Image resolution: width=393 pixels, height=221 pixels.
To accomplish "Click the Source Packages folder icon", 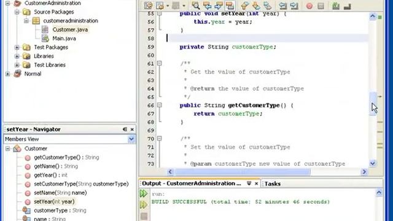I will (x=26, y=12).
